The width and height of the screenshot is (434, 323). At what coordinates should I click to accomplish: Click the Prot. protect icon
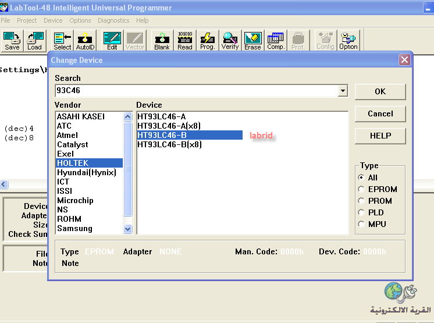pyautogui.click(x=298, y=40)
